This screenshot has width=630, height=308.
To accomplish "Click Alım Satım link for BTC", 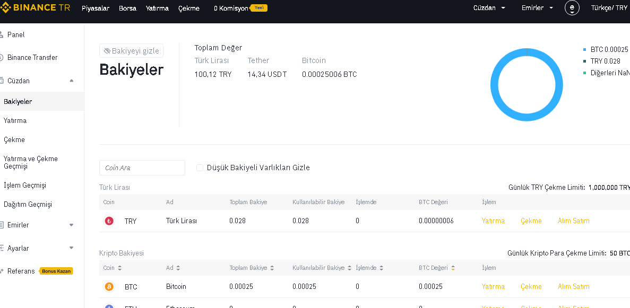I will point(573,287).
